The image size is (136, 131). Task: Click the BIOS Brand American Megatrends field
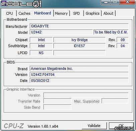point(79,69)
